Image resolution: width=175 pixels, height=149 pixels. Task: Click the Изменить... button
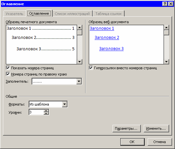[156, 128]
